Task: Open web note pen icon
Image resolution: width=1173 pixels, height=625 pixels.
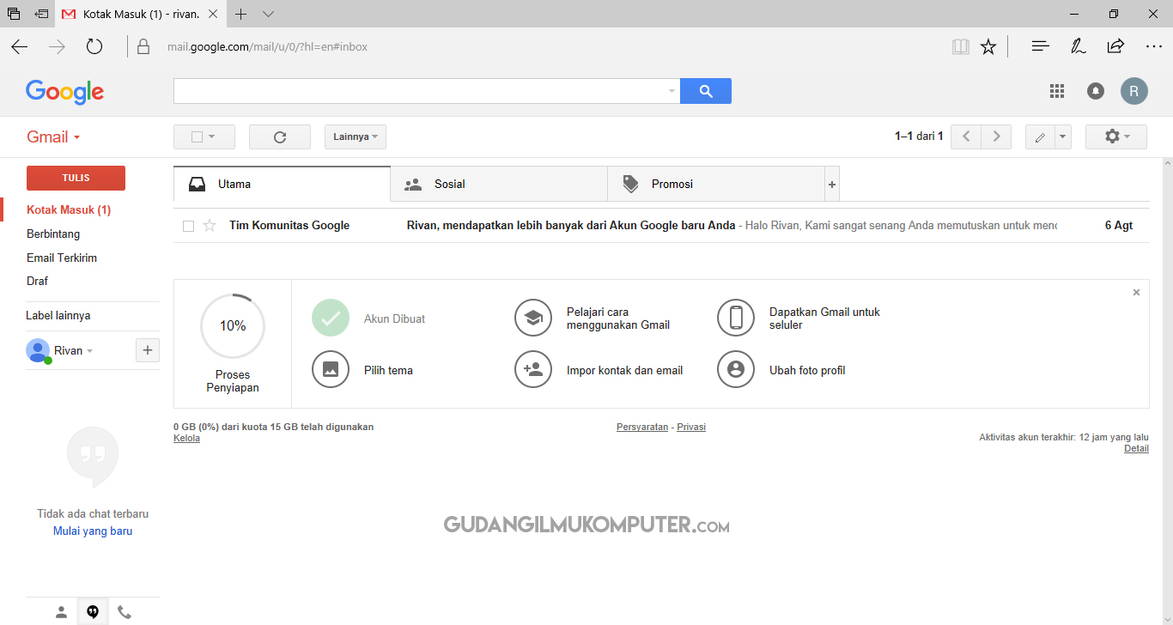Action: (x=1079, y=46)
